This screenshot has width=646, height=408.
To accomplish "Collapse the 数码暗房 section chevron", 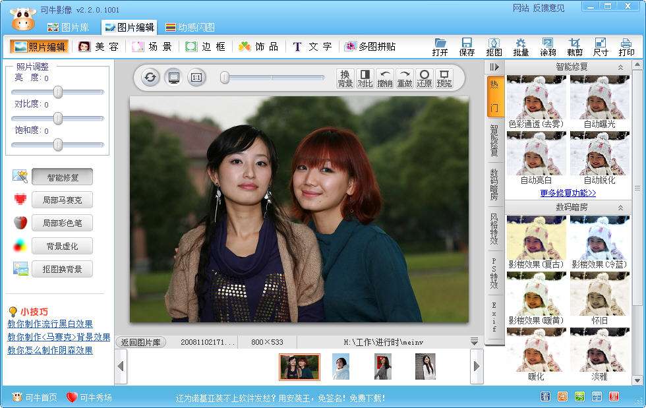I will [620, 208].
